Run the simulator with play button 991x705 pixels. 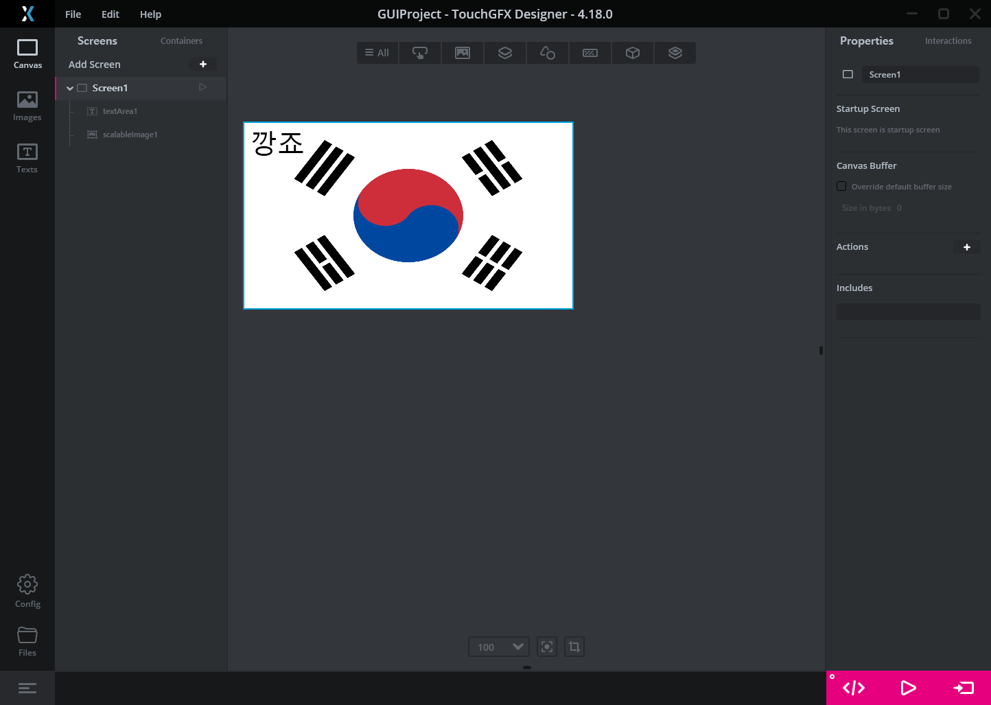tap(908, 688)
